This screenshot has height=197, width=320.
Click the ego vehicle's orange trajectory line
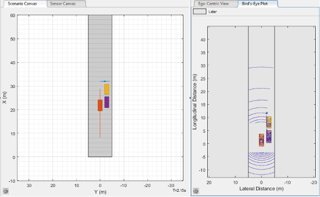100,124
